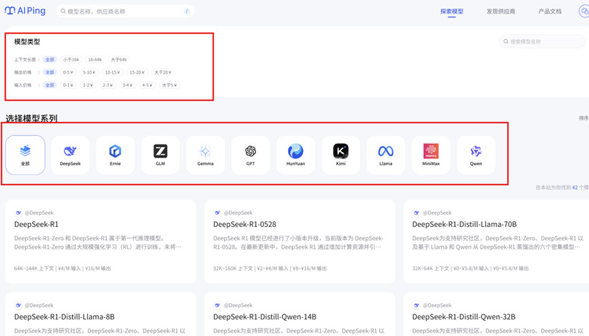The image size is (589, 336).
Task: Filter output price 15-20¥
Action: tap(137, 72)
